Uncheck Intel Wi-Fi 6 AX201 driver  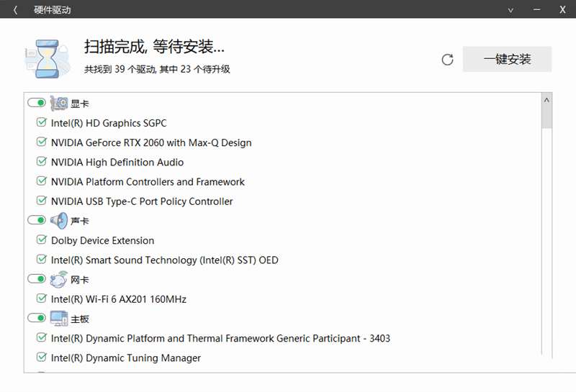[41, 298]
